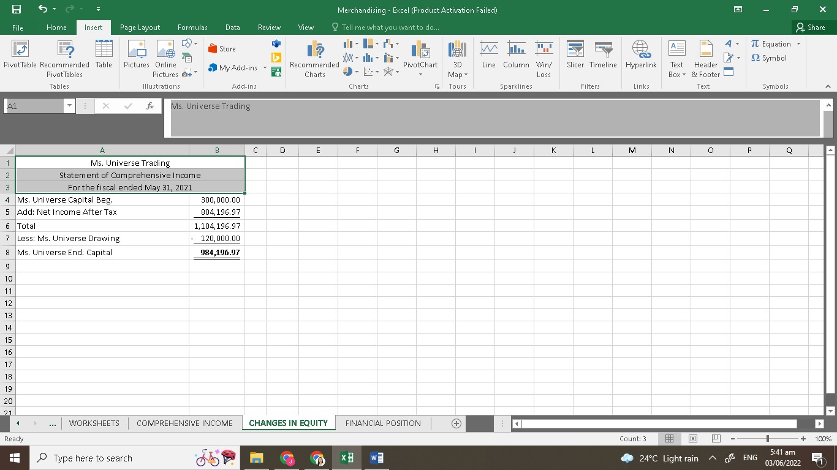Save the workbook from the quick access toolbar
This screenshot has width=837, height=470.
click(17, 10)
